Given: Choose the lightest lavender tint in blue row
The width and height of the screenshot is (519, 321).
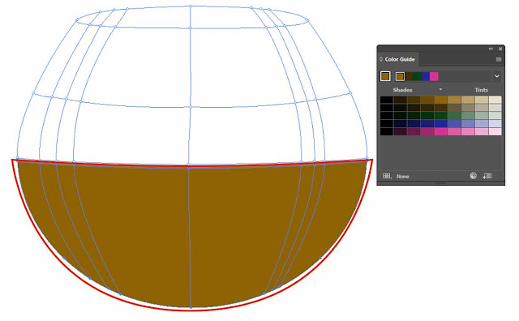Looking at the screenshot, I should pos(495,123).
